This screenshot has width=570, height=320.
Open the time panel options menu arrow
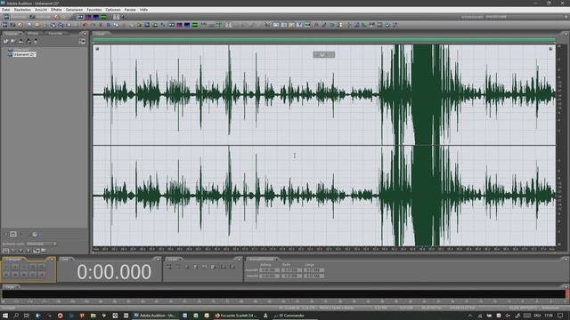click(x=158, y=260)
